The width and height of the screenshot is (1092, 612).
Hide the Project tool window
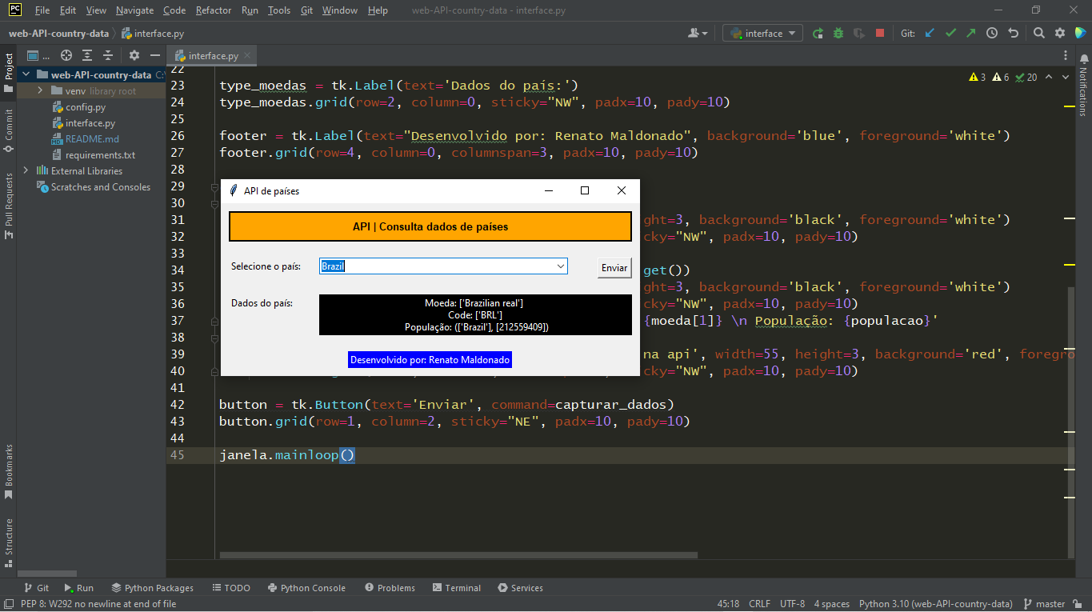pyautogui.click(x=155, y=55)
